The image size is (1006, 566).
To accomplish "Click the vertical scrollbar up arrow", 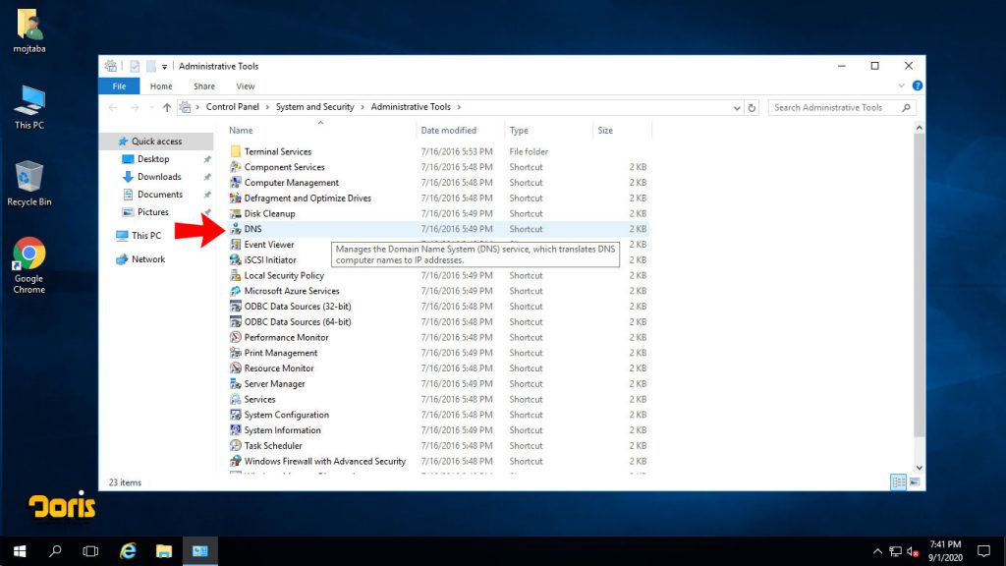I will pos(920,129).
